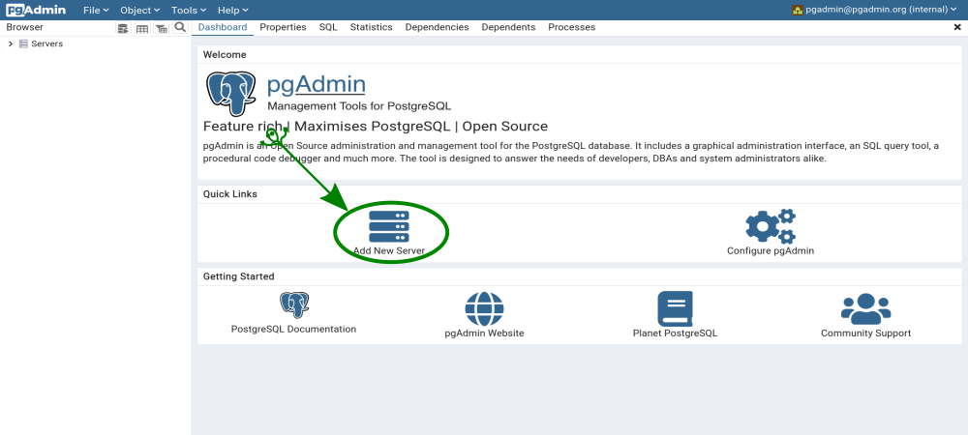Open Configure pgAdmin gears icon
Screen dimensions: 968x435
(x=771, y=226)
